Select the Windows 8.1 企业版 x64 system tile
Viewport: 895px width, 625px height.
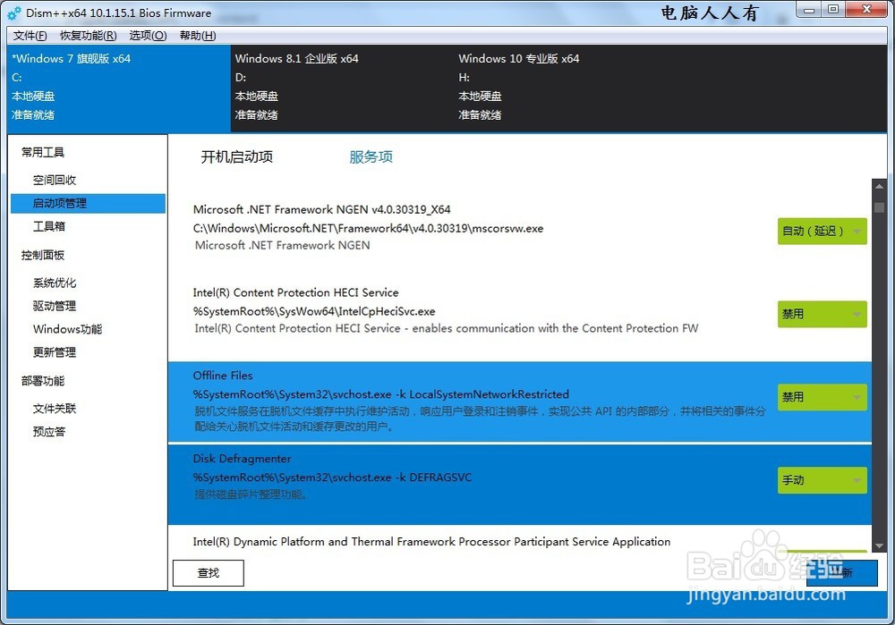(x=342, y=88)
